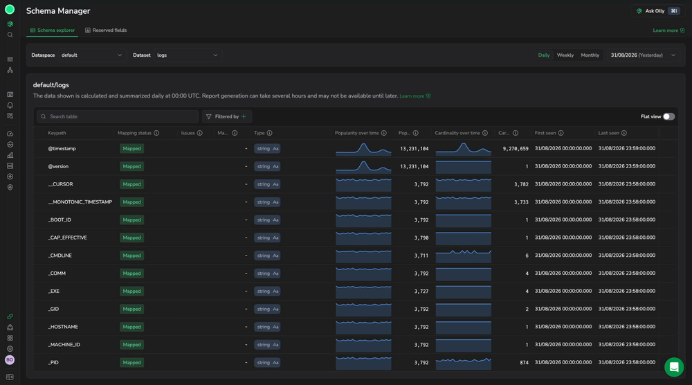Open the Dataspace default dropdown
Screen dimensions: 692x385
point(91,55)
